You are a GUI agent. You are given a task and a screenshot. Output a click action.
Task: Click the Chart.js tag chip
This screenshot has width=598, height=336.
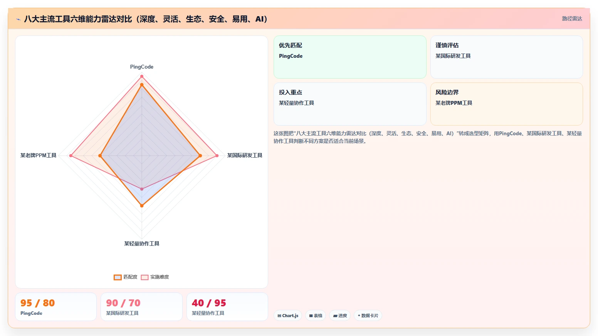point(288,316)
